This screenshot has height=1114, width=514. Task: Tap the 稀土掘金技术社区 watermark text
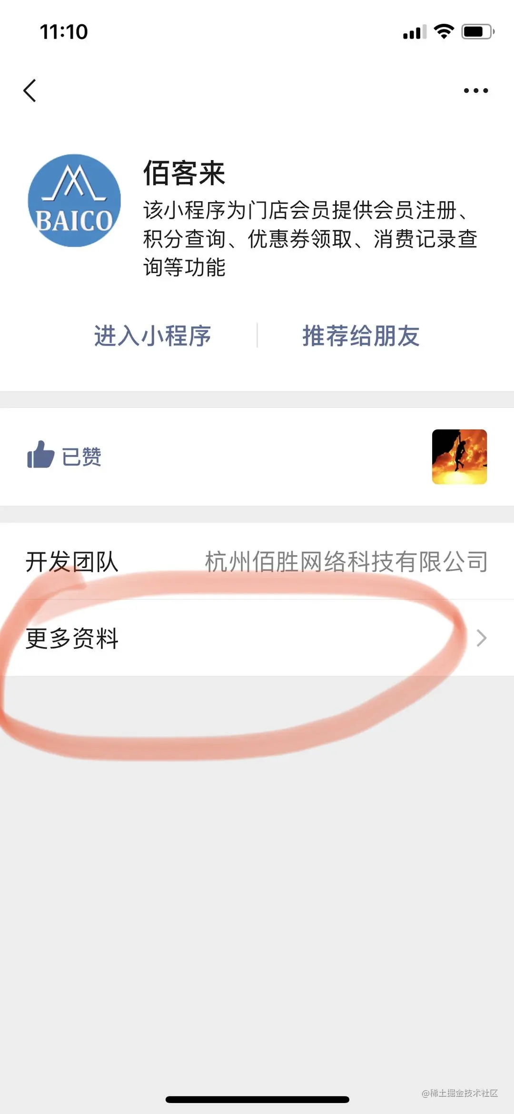pyautogui.click(x=460, y=1093)
